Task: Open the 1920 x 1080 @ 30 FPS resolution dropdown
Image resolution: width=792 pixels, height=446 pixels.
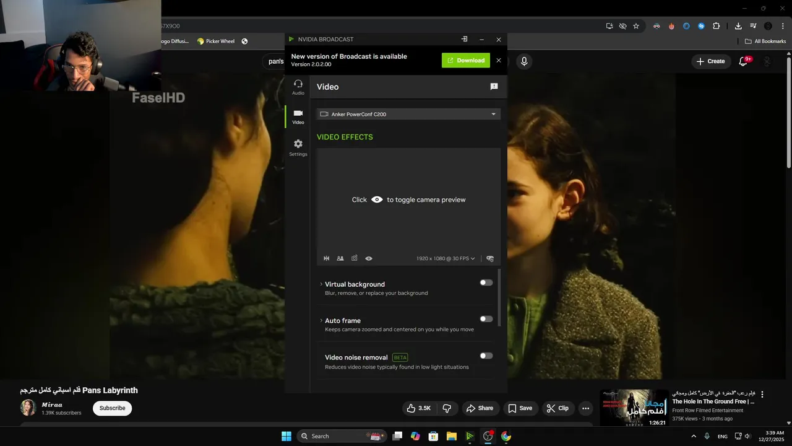Action: (445, 258)
